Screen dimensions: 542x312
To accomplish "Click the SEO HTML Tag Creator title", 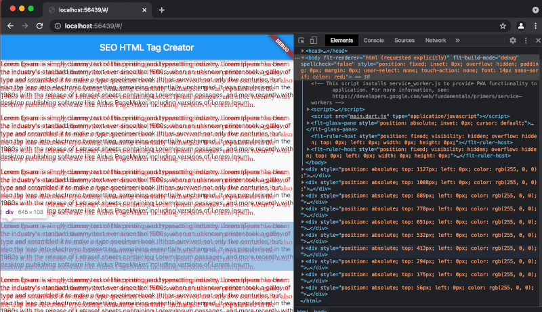I will click(146, 47).
